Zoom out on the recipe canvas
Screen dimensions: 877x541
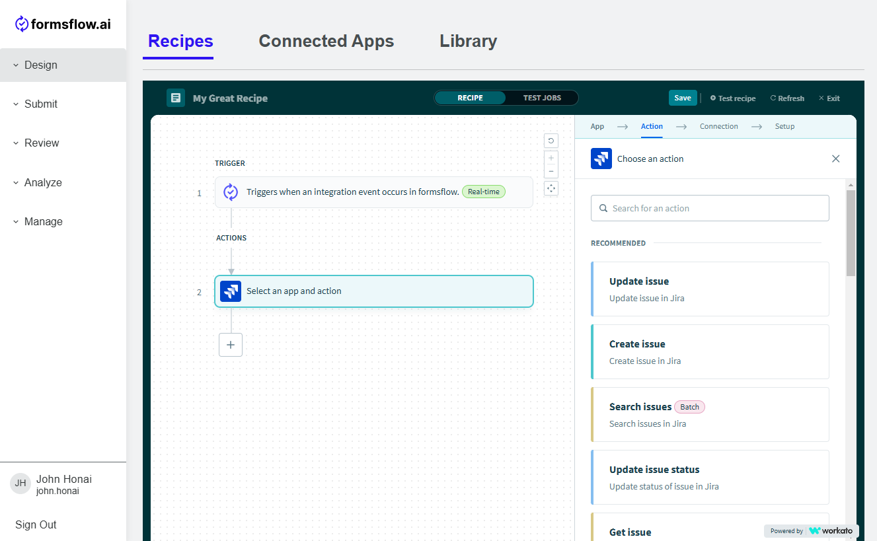coord(551,172)
